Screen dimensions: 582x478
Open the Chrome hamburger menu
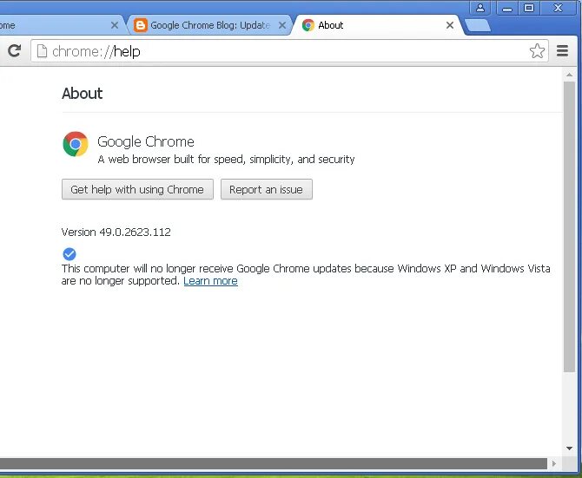click(x=562, y=51)
